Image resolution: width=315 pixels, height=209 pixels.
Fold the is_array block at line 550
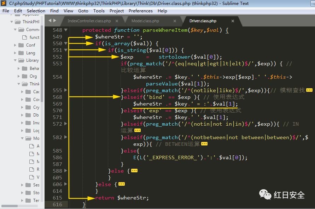[x=66, y=43]
